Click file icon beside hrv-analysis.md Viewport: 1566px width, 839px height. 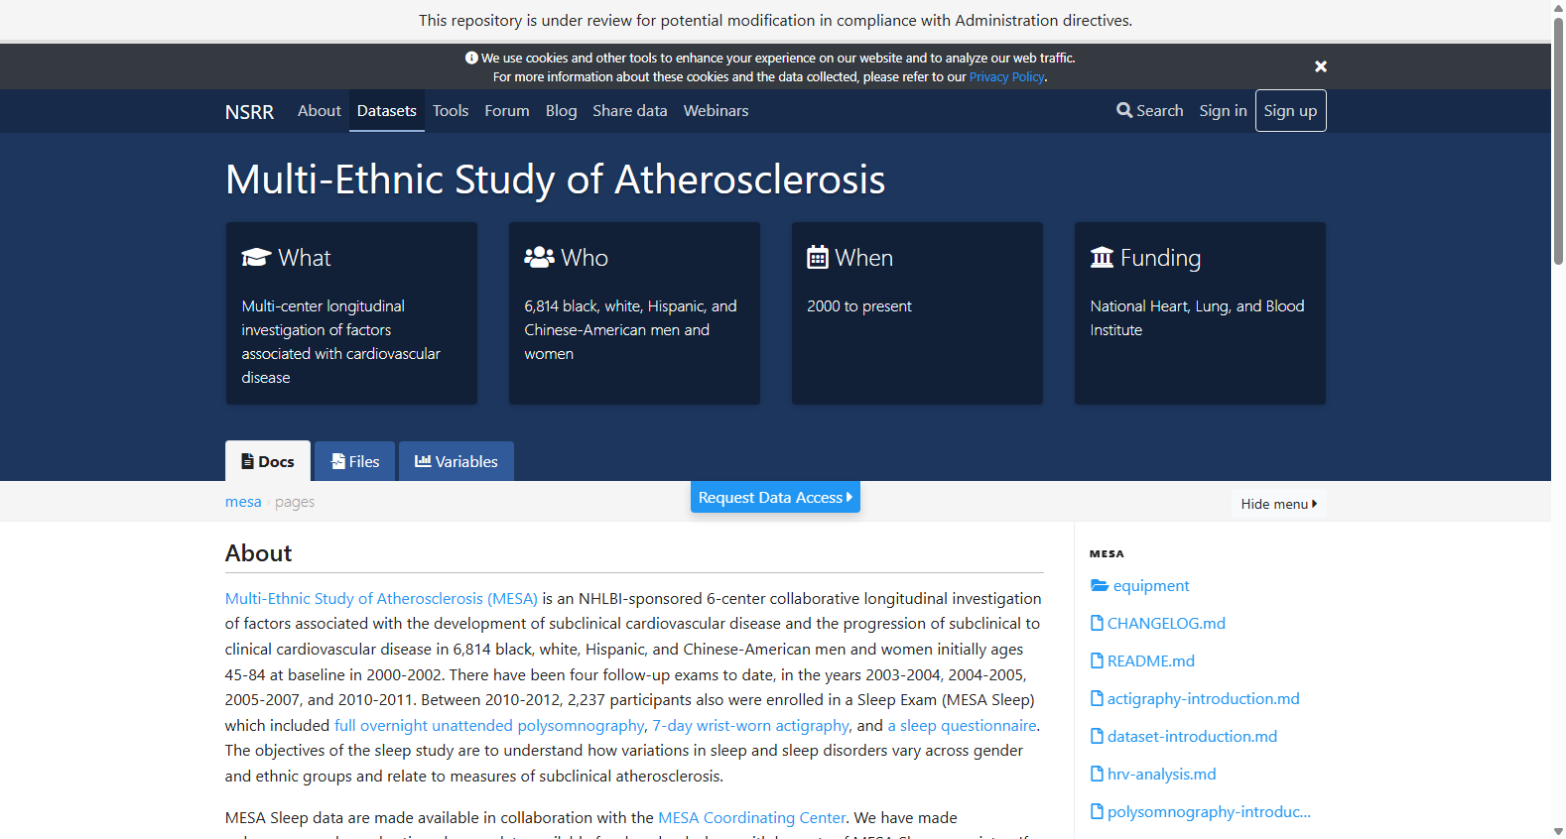click(1097, 774)
